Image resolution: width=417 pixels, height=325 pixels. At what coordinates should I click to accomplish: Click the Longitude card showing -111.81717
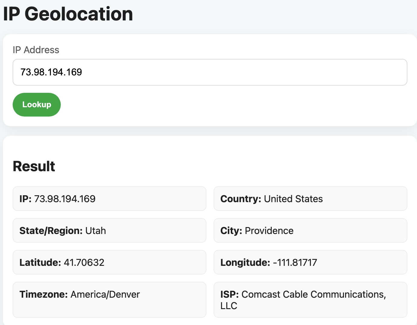point(310,262)
